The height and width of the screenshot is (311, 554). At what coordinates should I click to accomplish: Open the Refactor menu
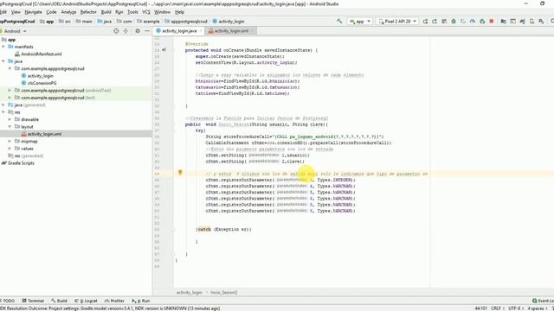(88, 12)
